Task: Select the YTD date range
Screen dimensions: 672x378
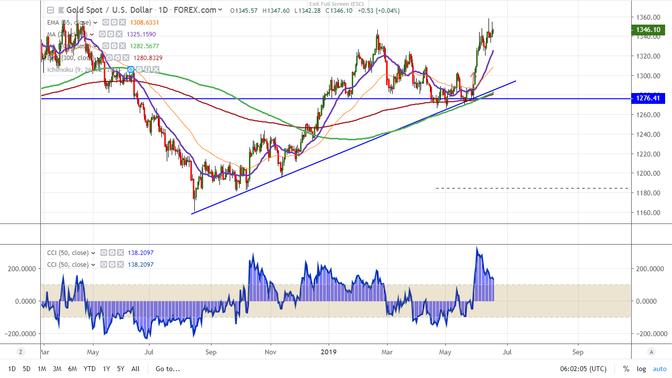Action: pyautogui.click(x=90, y=369)
